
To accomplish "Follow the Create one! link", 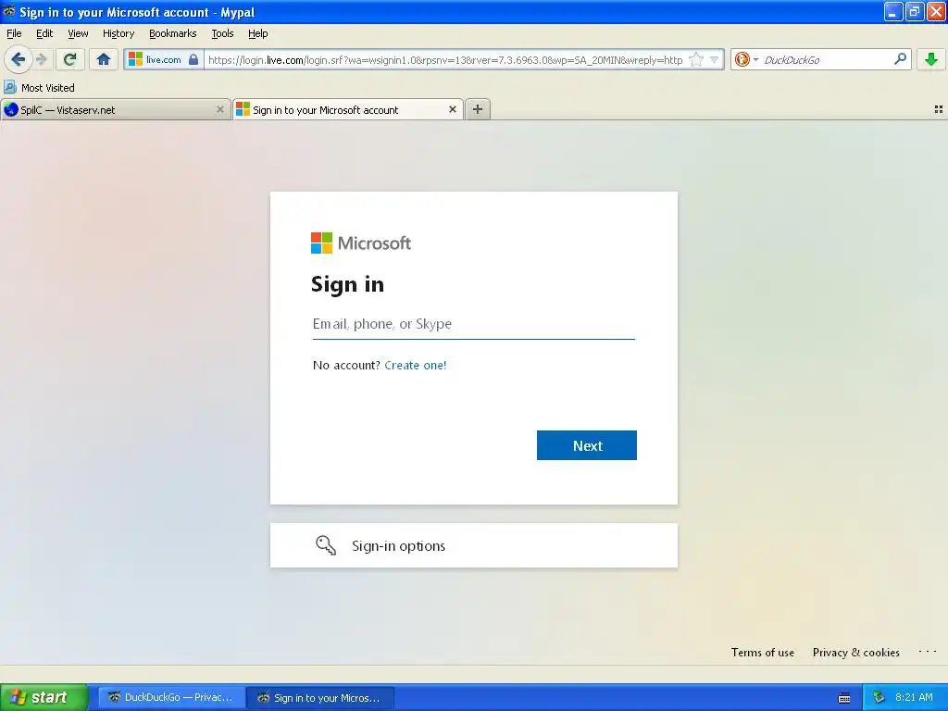I will [416, 365].
